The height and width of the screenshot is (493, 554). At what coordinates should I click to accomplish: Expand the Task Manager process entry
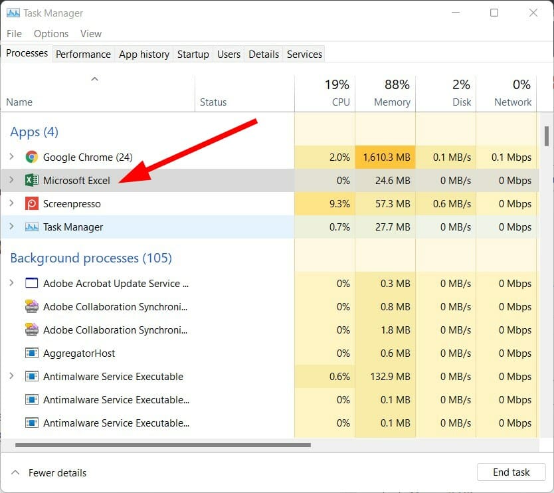click(x=12, y=227)
